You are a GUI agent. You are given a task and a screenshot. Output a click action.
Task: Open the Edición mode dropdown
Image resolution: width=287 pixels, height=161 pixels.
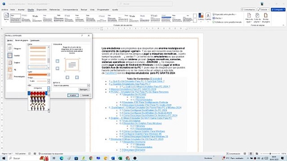(263, 9)
